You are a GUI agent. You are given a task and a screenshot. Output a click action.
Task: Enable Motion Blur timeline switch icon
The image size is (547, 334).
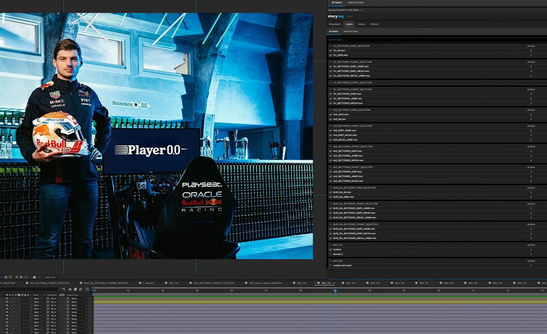tap(80, 289)
